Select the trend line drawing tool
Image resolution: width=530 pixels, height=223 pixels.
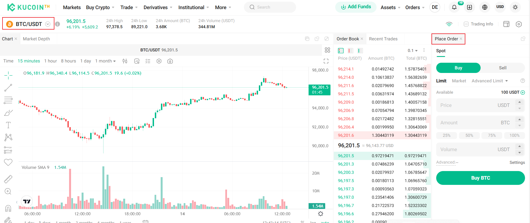[x=8, y=88]
